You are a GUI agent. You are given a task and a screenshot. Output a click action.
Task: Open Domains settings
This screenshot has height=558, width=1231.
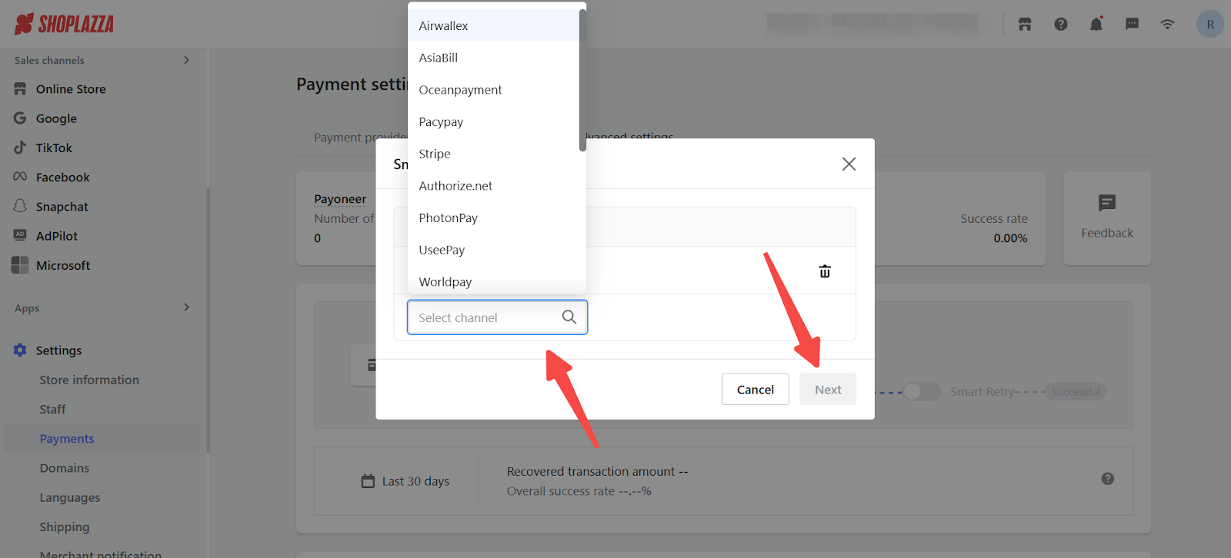[x=65, y=468]
